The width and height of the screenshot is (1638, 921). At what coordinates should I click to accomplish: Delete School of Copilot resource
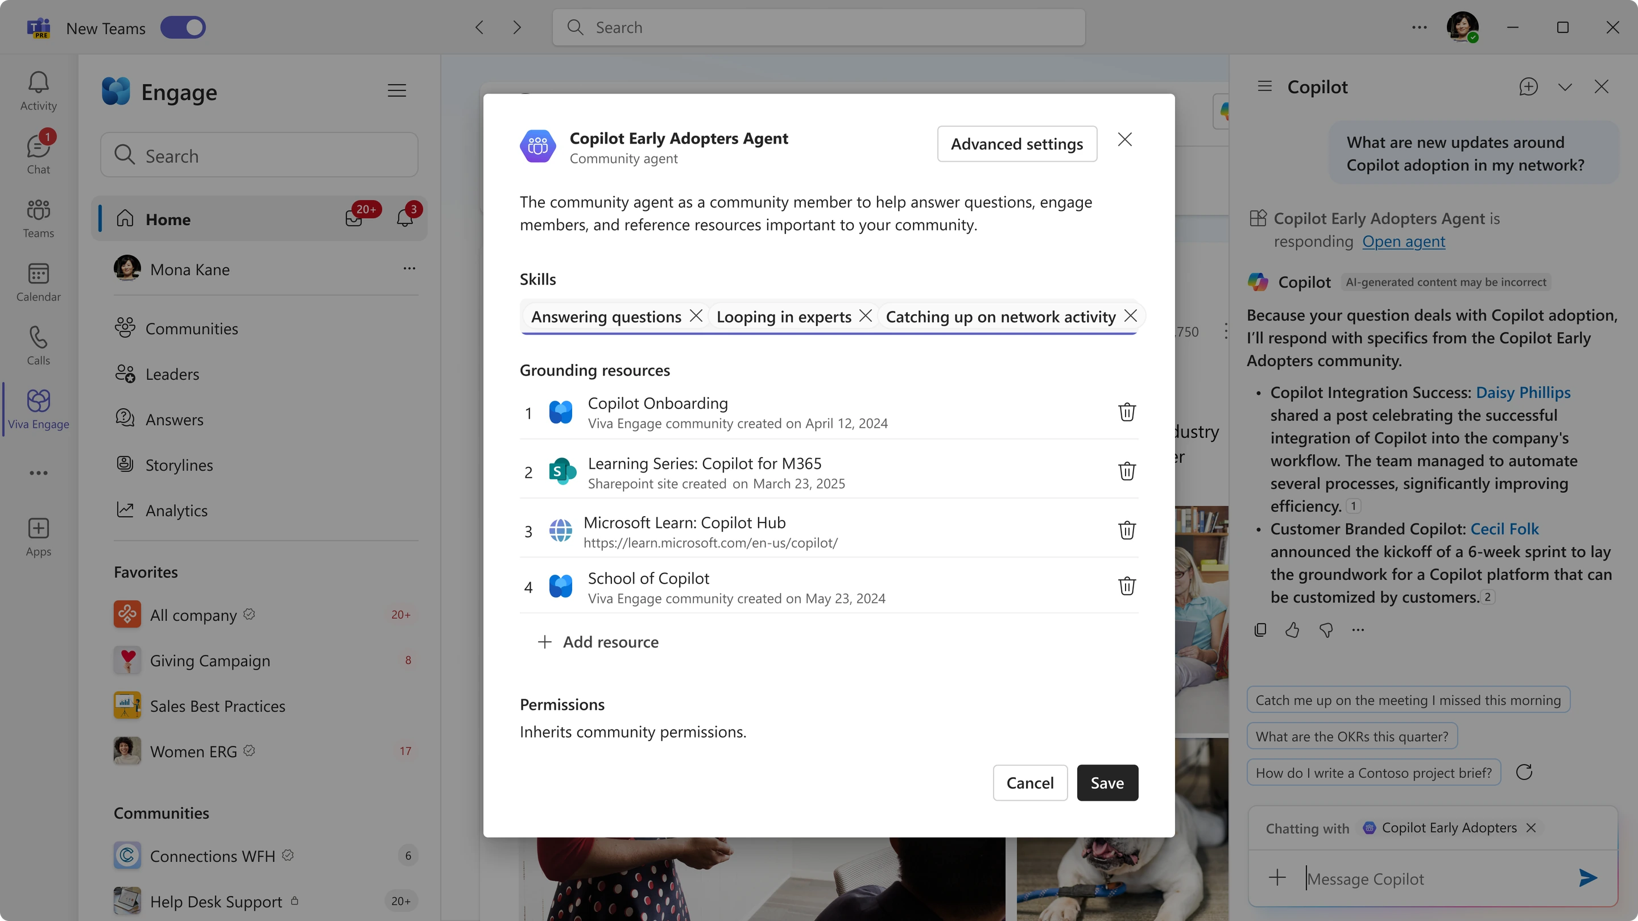tap(1127, 586)
